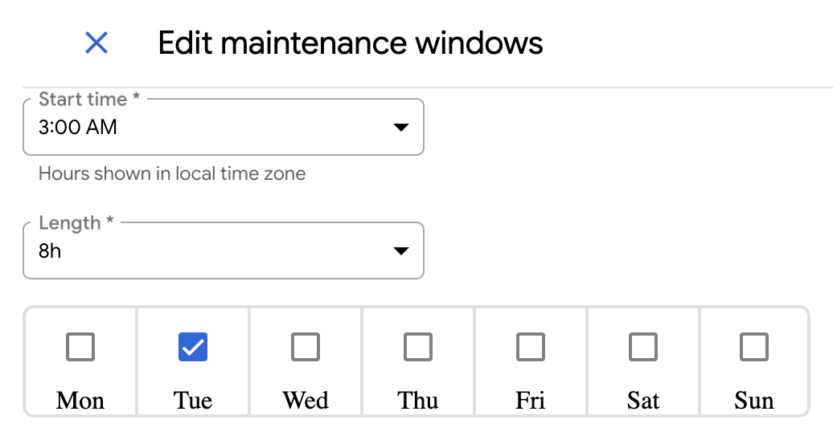The height and width of the screenshot is (440, 833).
Task: Select the '8h' length value
Action: [x=50, y=251]
